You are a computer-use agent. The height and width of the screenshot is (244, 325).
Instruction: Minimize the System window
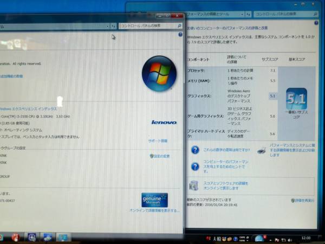[x=160, y=16]
